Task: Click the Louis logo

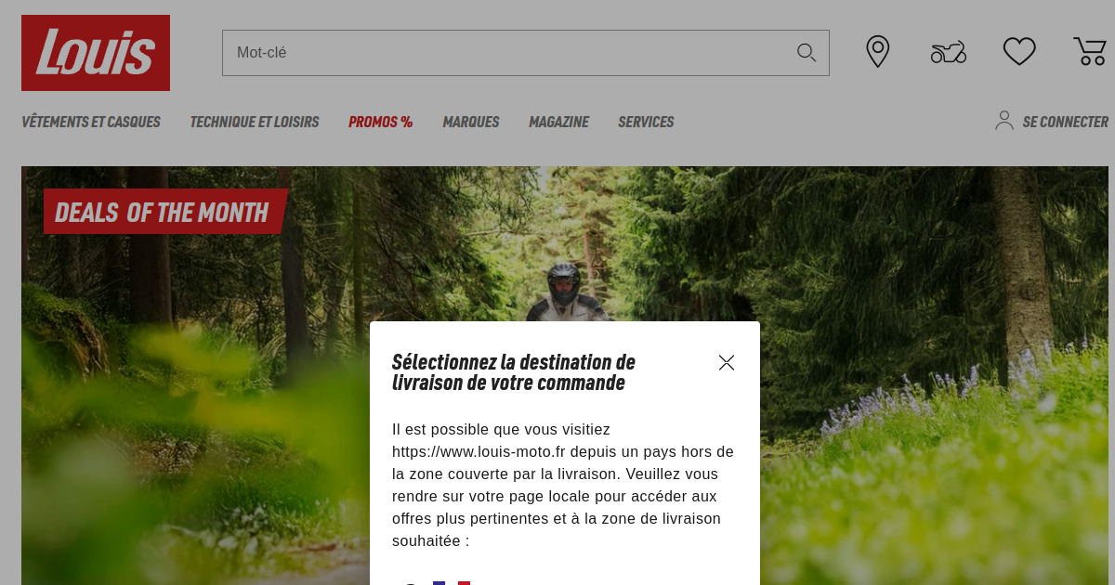Action: point(96,53)
